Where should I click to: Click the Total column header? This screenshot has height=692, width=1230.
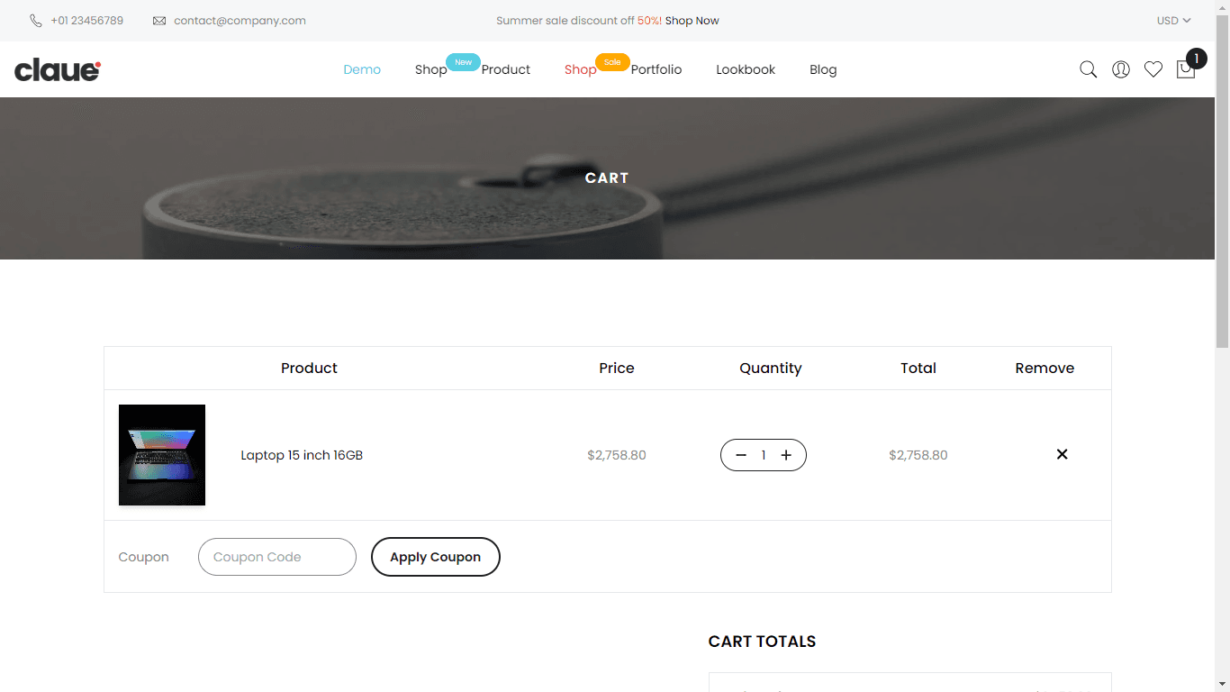[x=918, y=368]
